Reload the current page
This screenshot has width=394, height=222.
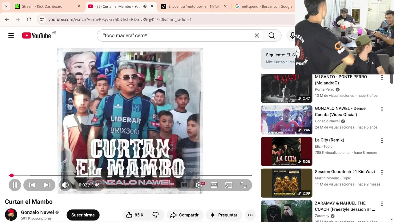[29, 19]
